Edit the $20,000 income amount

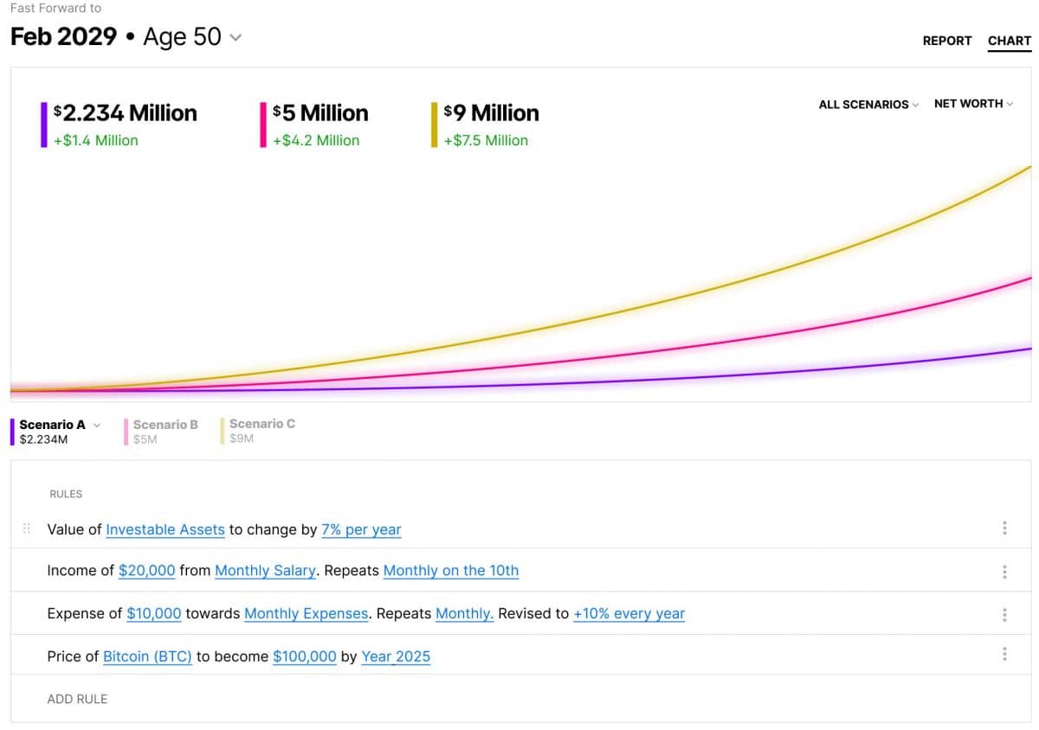(x=146, y=571)
